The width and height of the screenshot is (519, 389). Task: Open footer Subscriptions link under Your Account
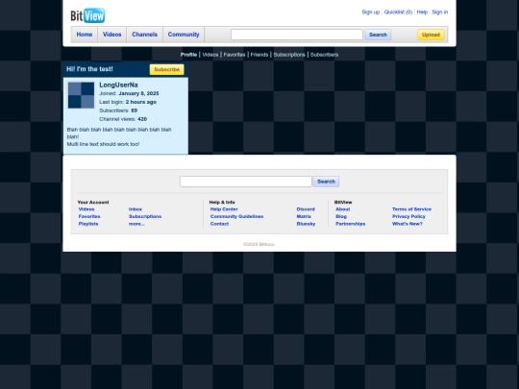[145, 216]
